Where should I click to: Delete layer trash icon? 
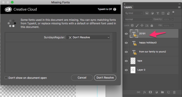coord(174,92)
